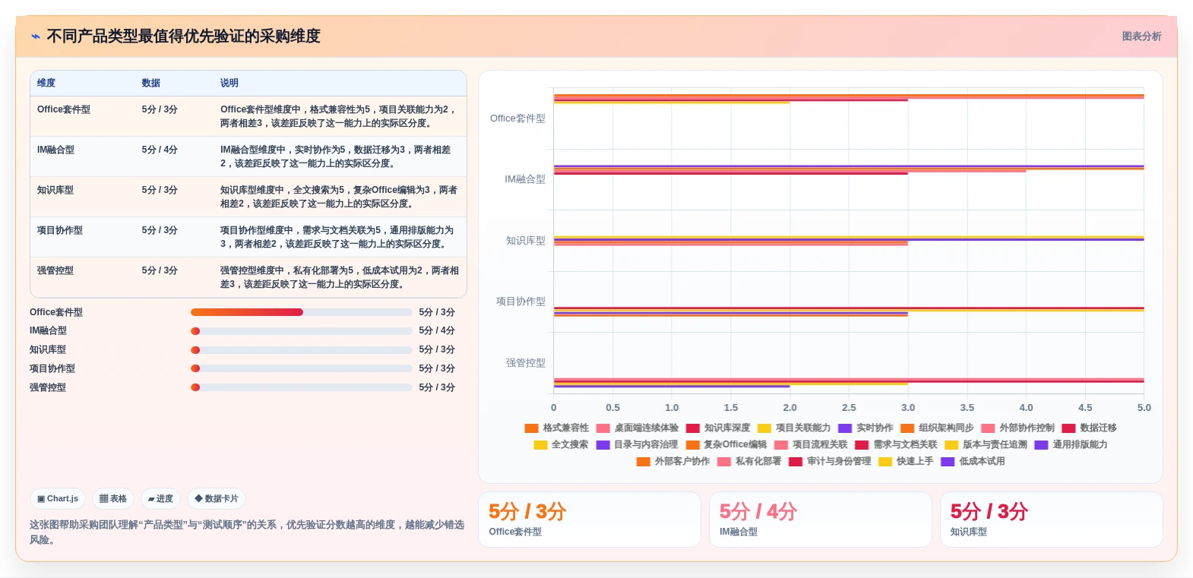Click the red 审计与身份管理 legend swatch

click(x=796, y=462)
